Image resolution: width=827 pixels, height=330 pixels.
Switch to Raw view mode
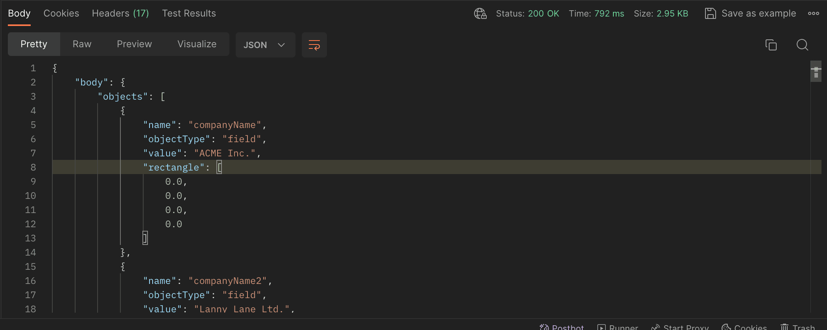[x=82, y=44]
